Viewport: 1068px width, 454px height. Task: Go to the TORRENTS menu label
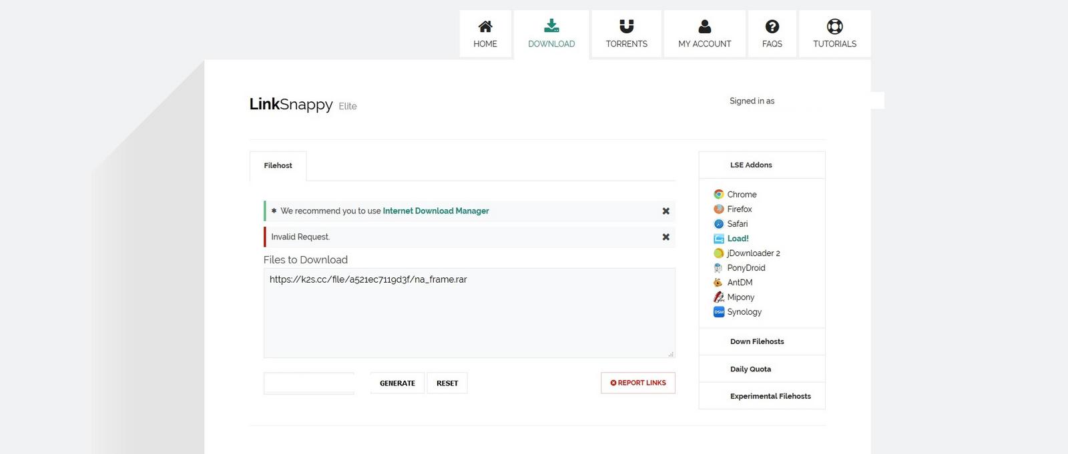pyautogui.click(x=626, y=44)
